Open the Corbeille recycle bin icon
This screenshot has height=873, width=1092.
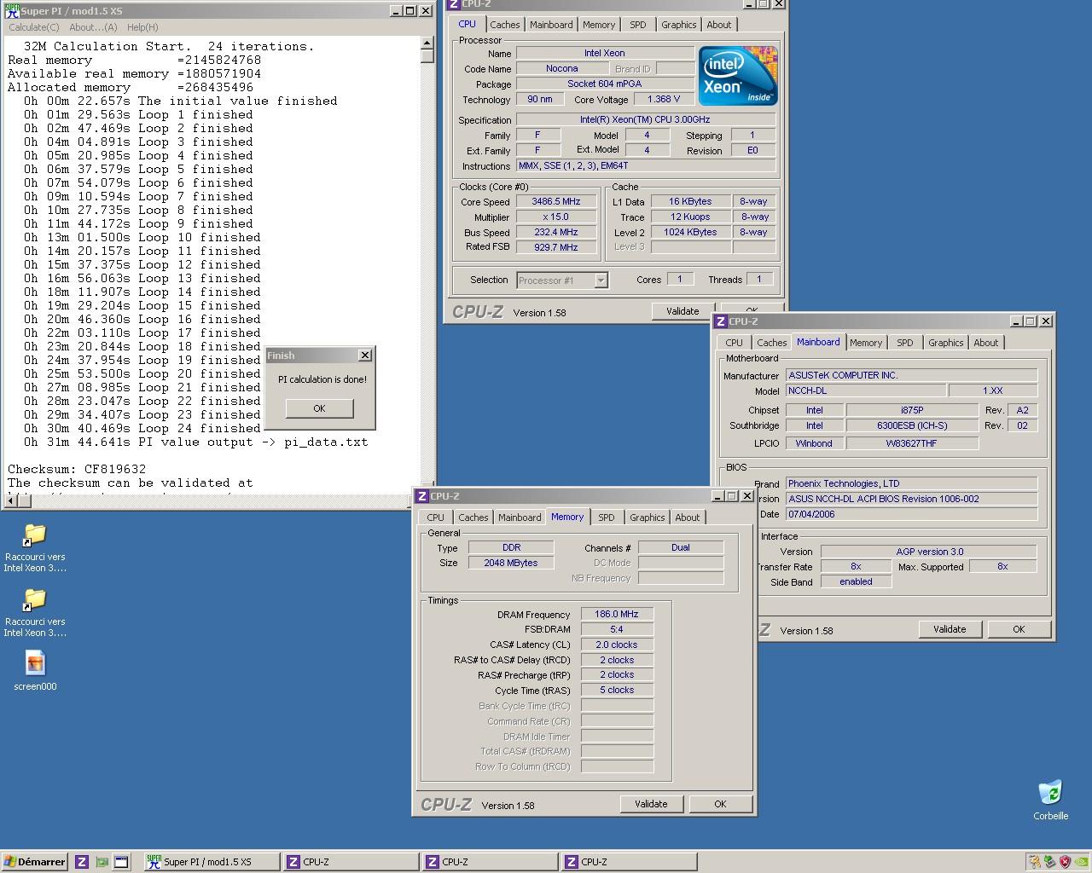[x=1050, y=800]
